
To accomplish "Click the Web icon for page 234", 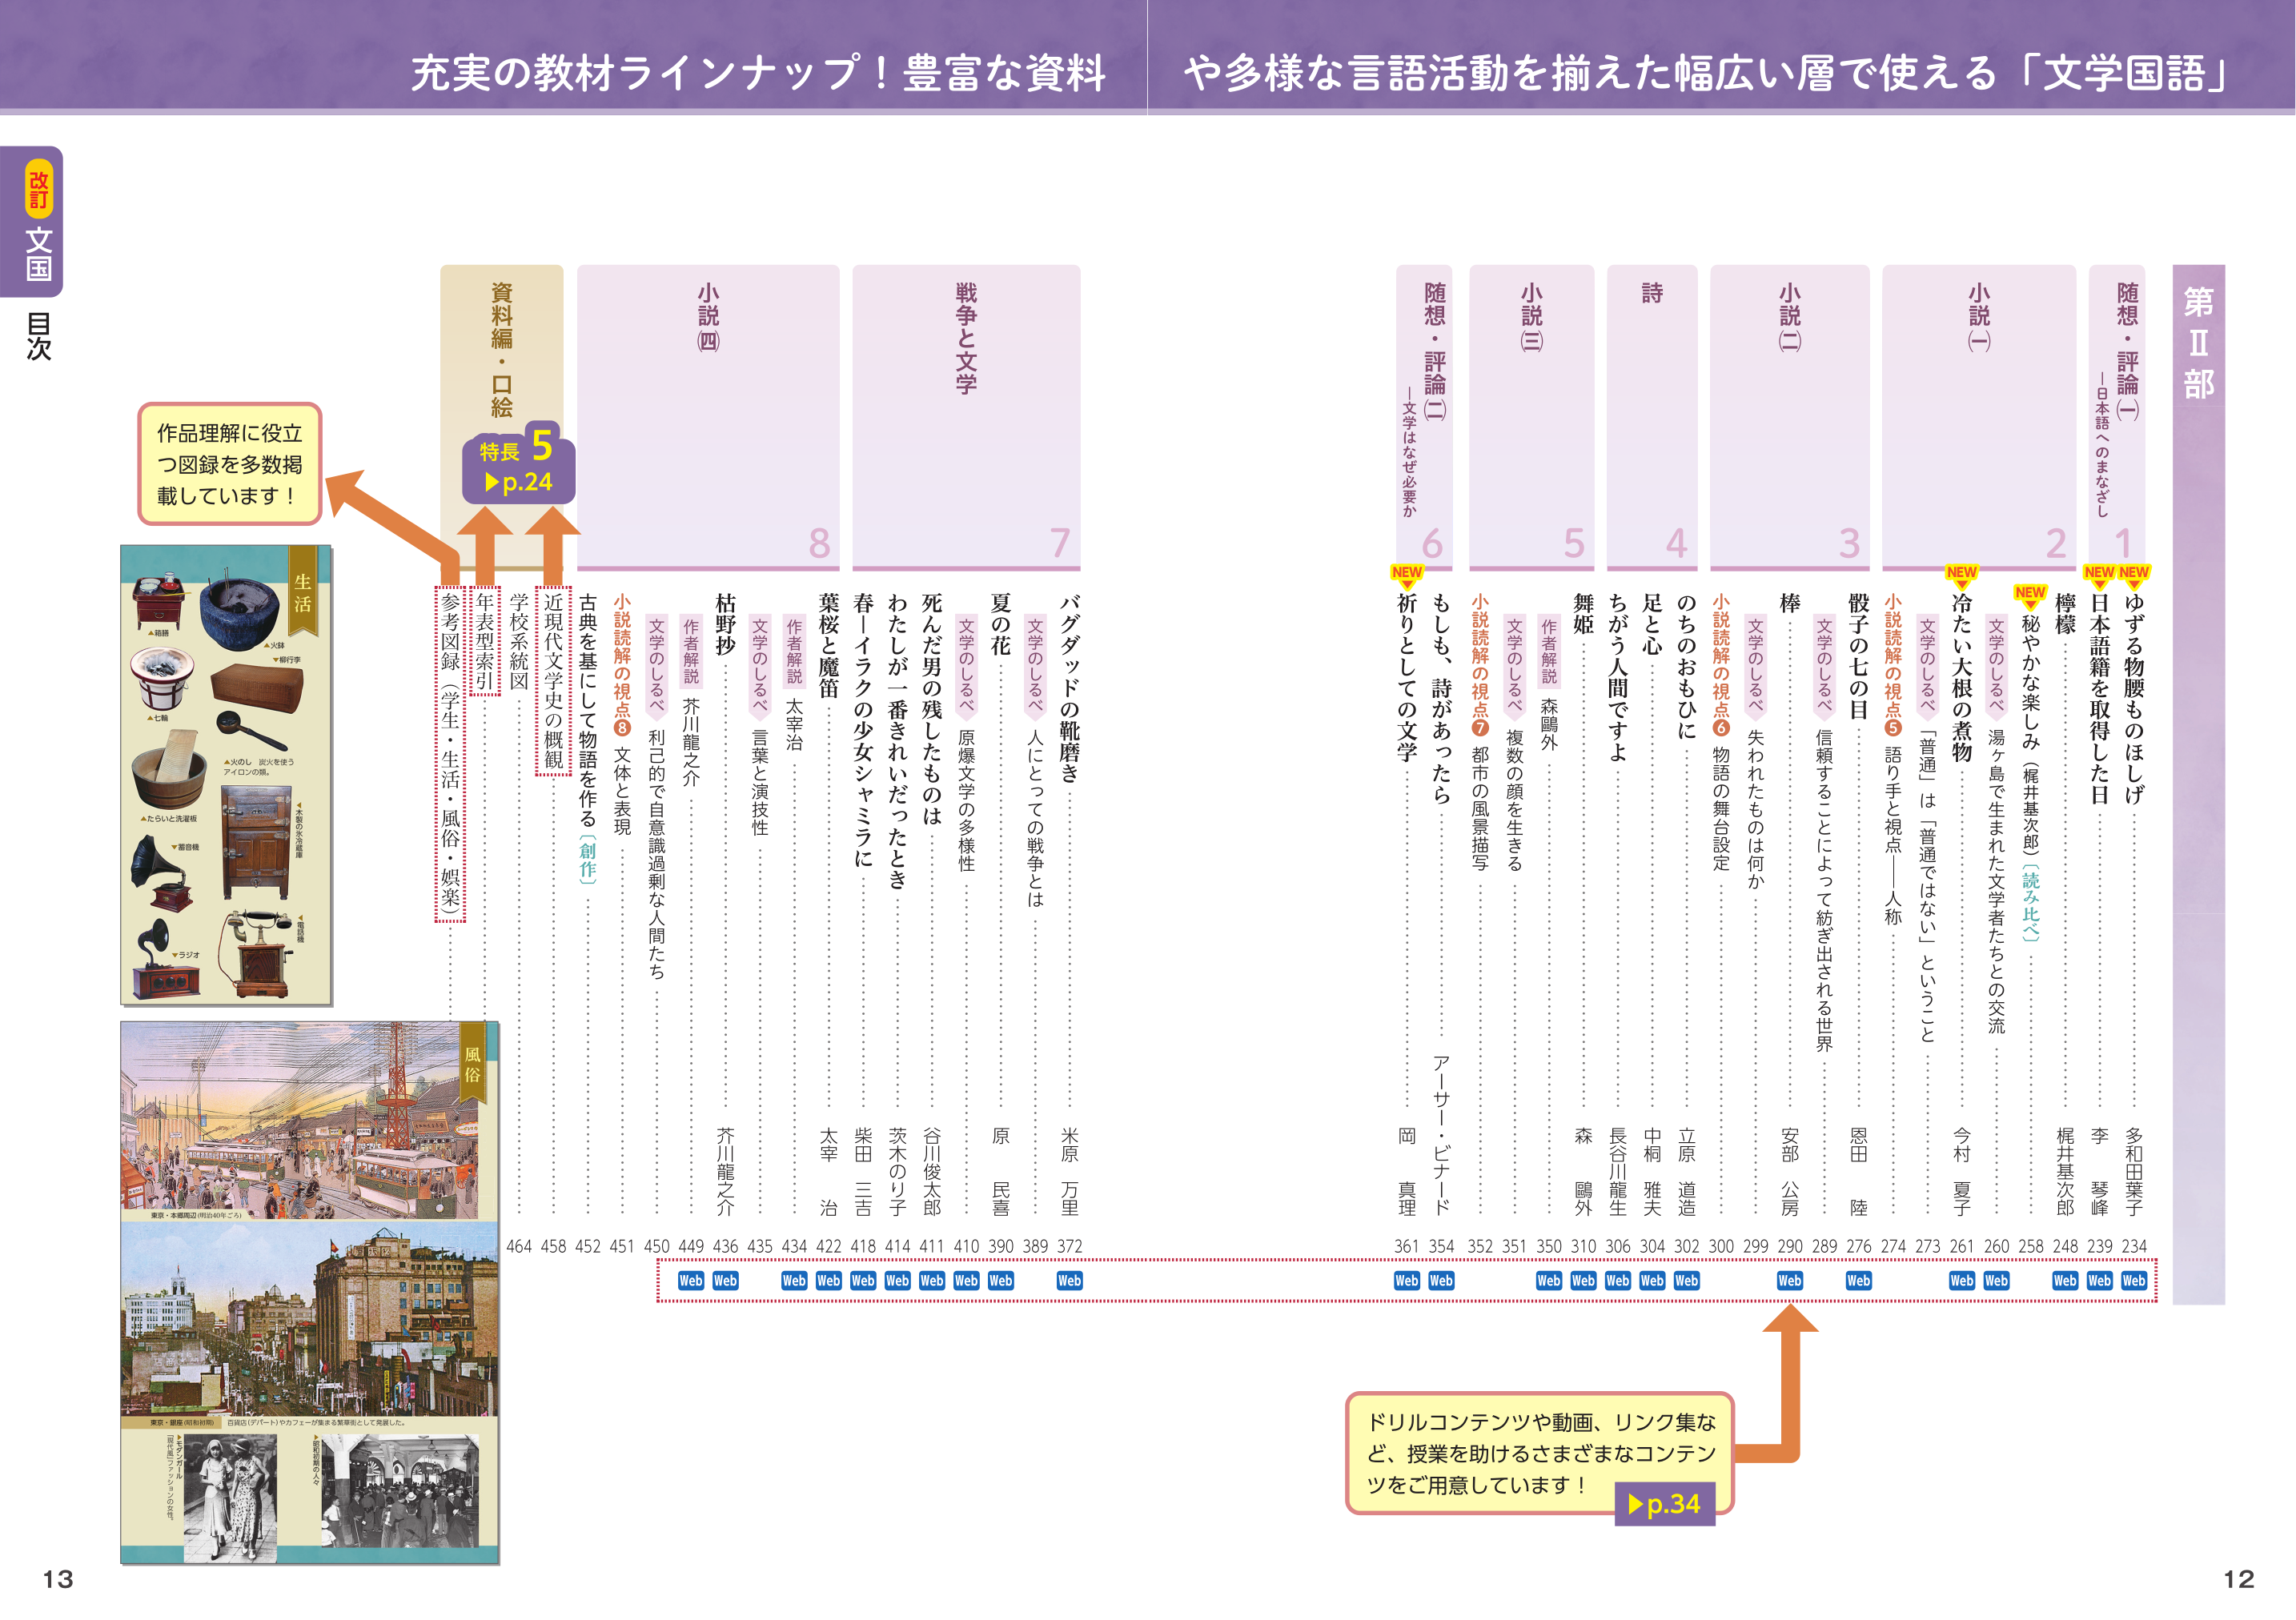I will tap(2133, 1280).
